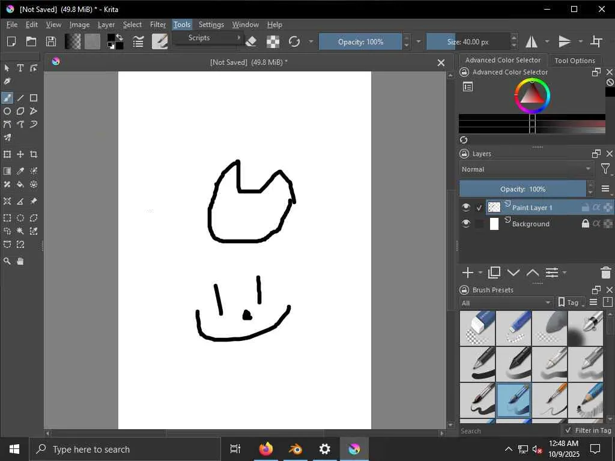Select the Crop tool
This screenshot has height=461, width=615.
(x=34, y=154)
